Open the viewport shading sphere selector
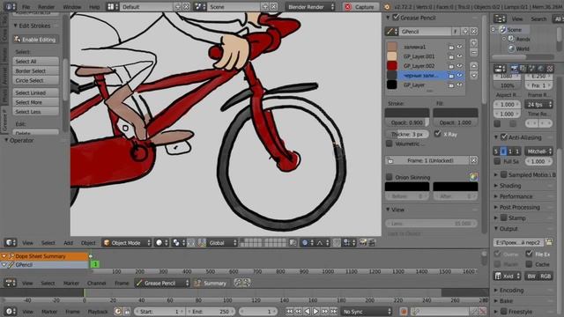 [161, 243]
